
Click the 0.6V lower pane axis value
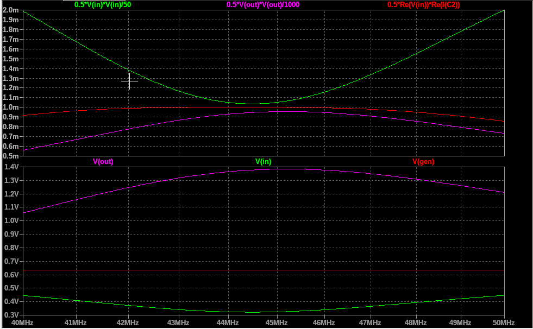click(x=11, y=275)
